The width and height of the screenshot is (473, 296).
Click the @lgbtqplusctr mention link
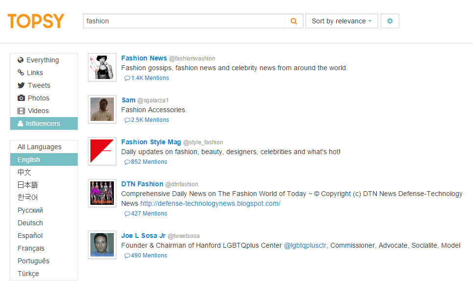pos(305,245)
